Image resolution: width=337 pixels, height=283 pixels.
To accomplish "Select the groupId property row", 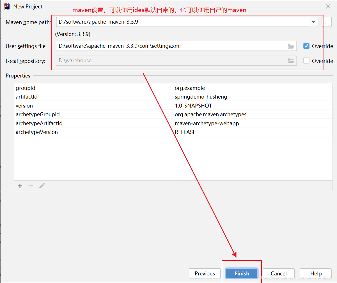I will [x=173, y=88].
